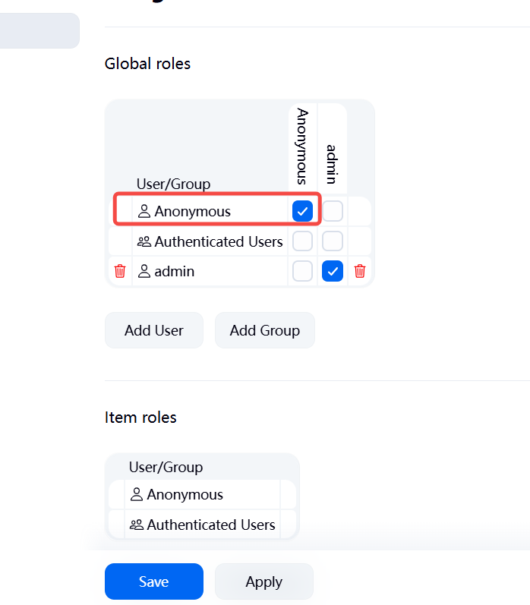Click the Authenticated Users group icon in Global roles

[144, 241]
